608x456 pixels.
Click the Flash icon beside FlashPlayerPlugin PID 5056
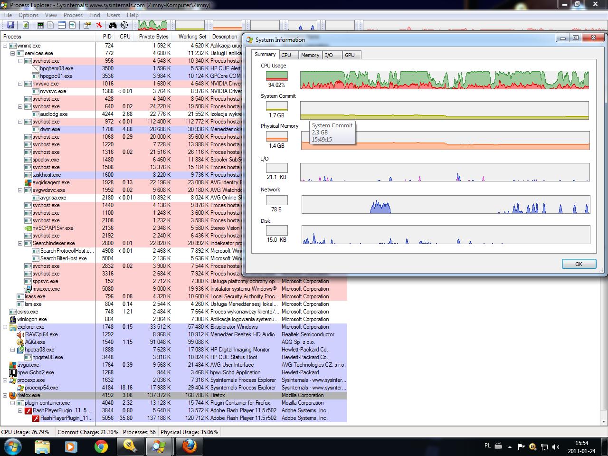pos(36,418)
